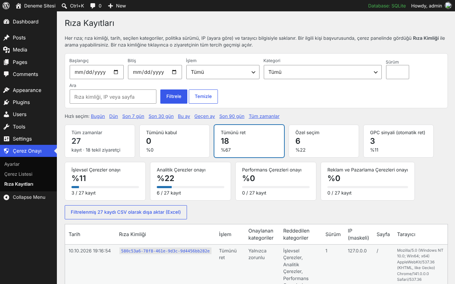Select the Tümünü ret stat card
This screenshot has width=455, height=284.
click(249, 141)
